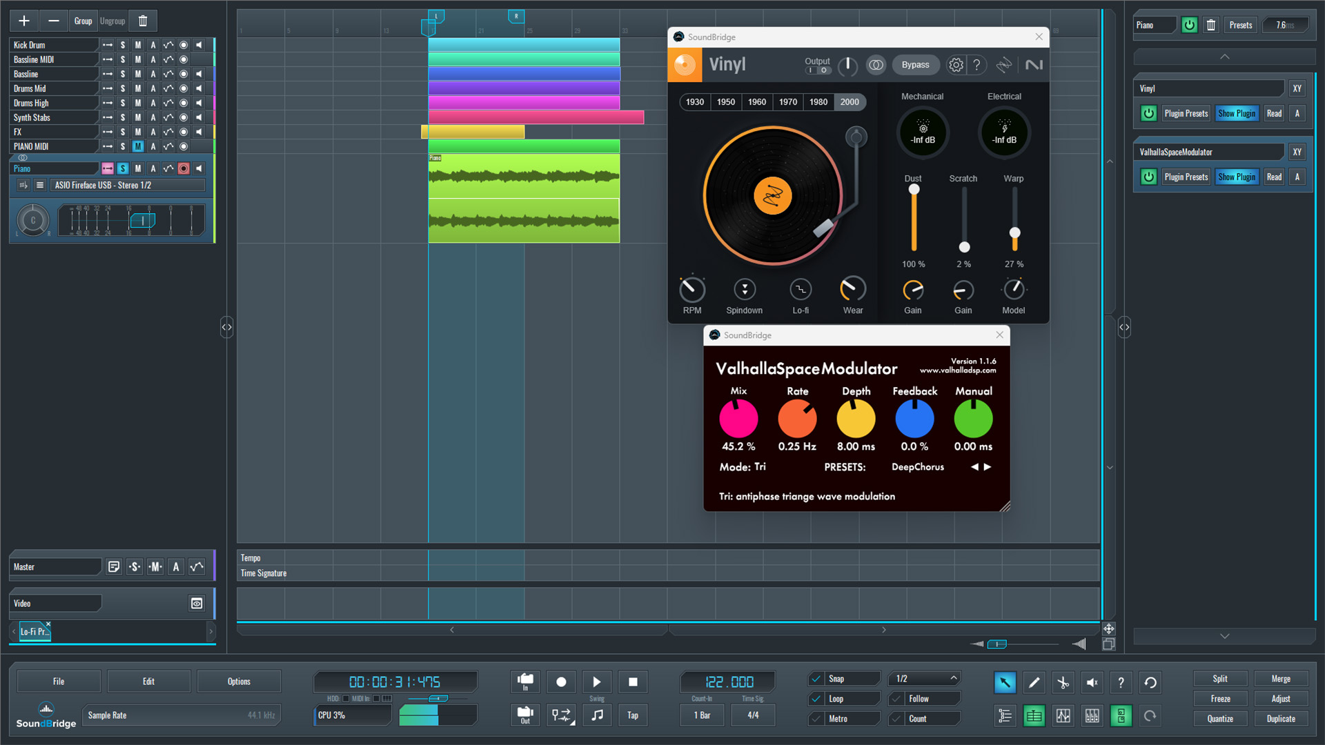Open the Vinyl plugin settings gear

click(x=956, y=65)
